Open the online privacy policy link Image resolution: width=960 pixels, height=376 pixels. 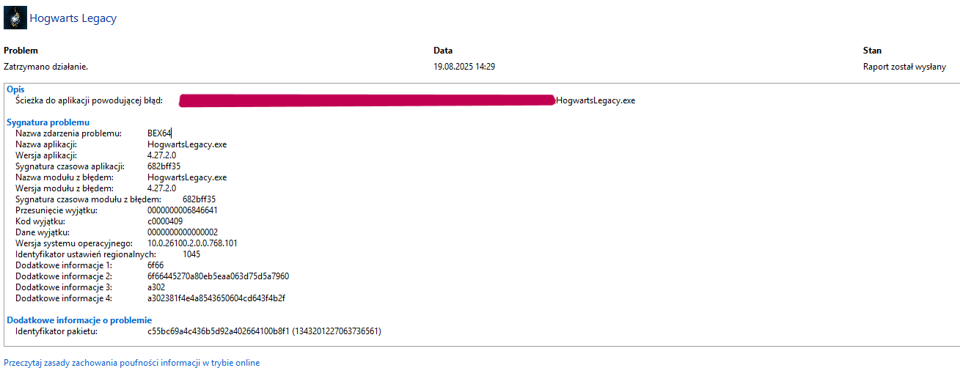pos(132,363)
